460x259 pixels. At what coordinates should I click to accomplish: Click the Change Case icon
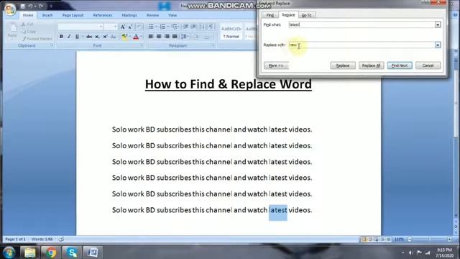[114, 37]
